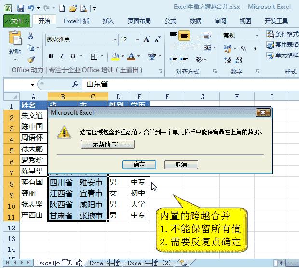Apply the font color A swatch
299x268 pixels.
click(131, 56)
